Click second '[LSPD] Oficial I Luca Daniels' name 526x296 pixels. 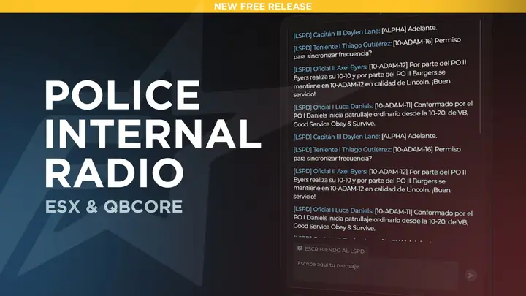[x=333, y=210]
